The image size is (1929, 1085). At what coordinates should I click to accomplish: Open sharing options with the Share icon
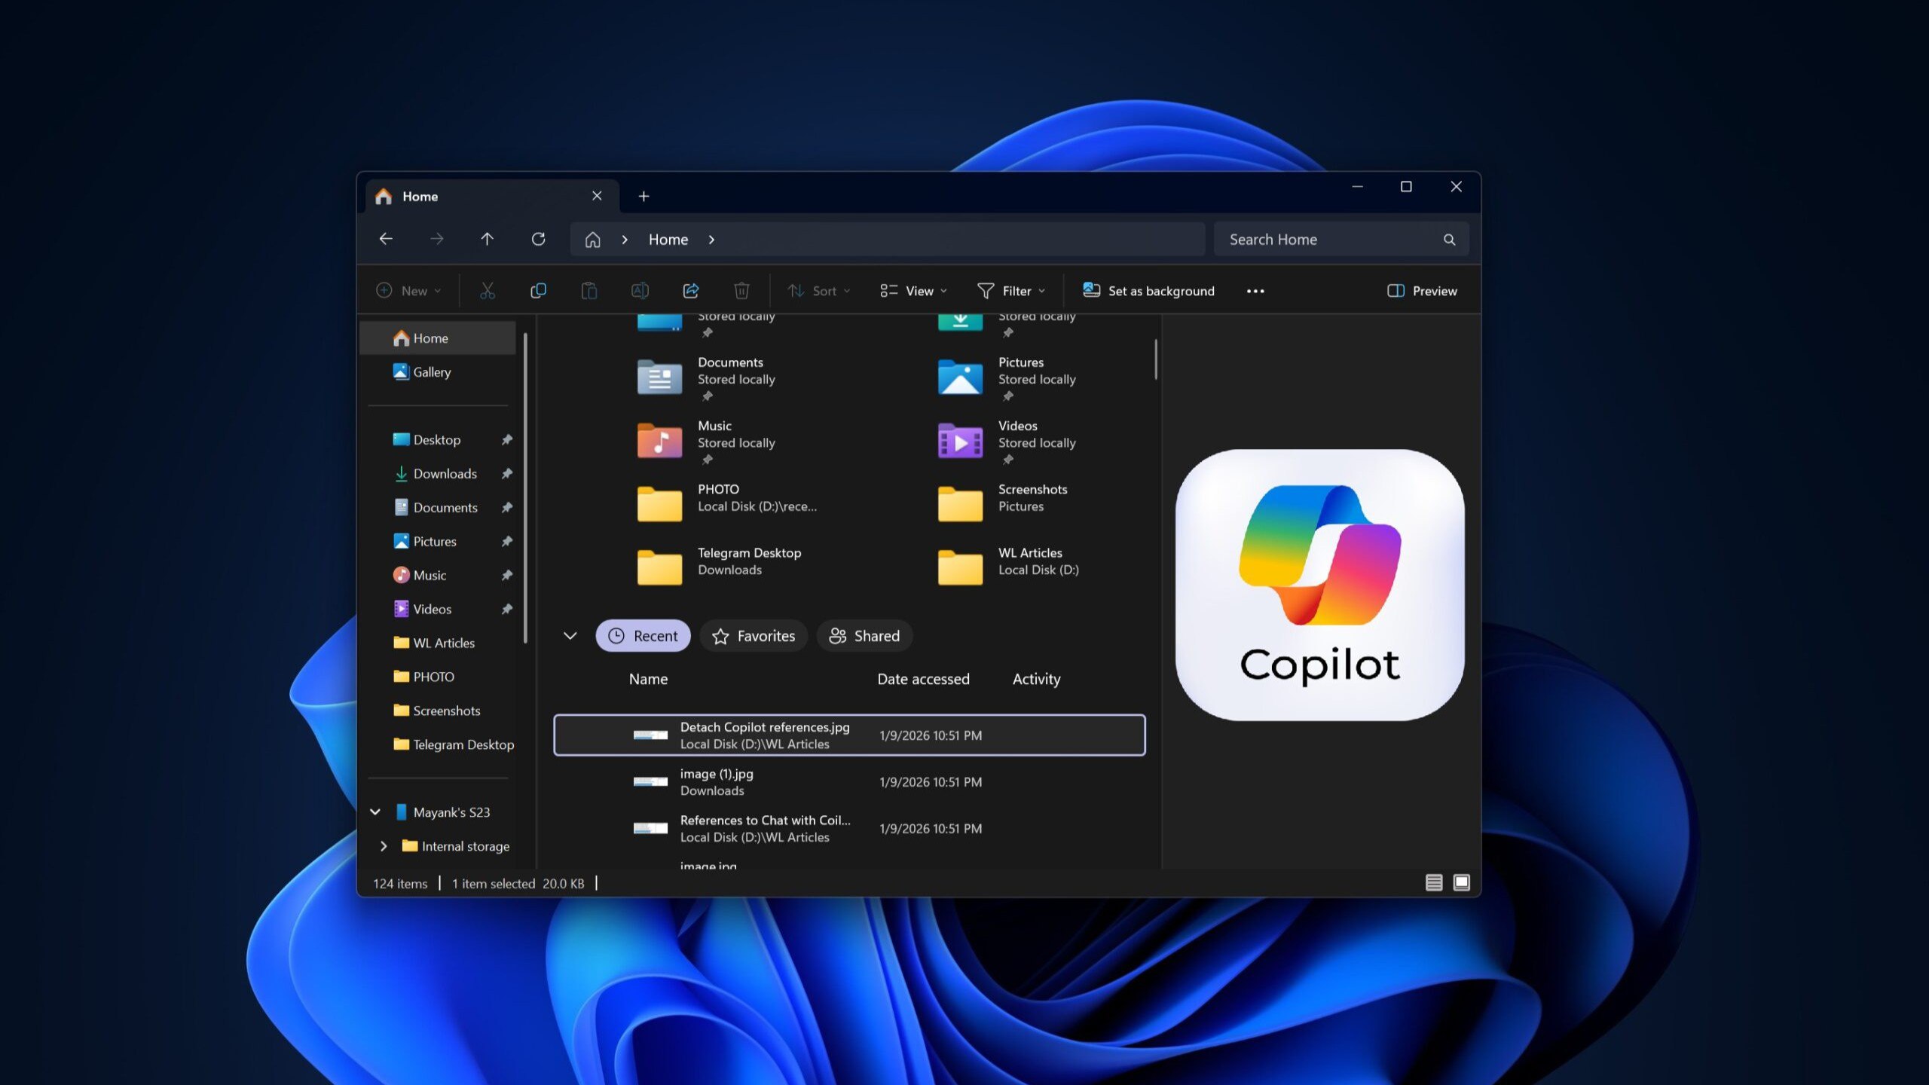tap(690, 290)
